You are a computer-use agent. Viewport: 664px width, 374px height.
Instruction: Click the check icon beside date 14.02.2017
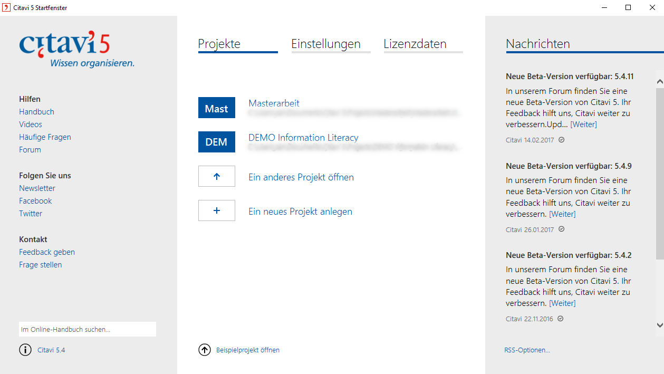pyautogui.click(x=562, y=140)
